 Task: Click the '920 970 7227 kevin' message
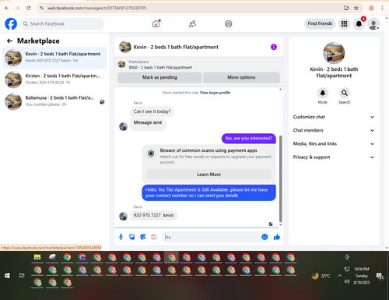coord(153,215)
